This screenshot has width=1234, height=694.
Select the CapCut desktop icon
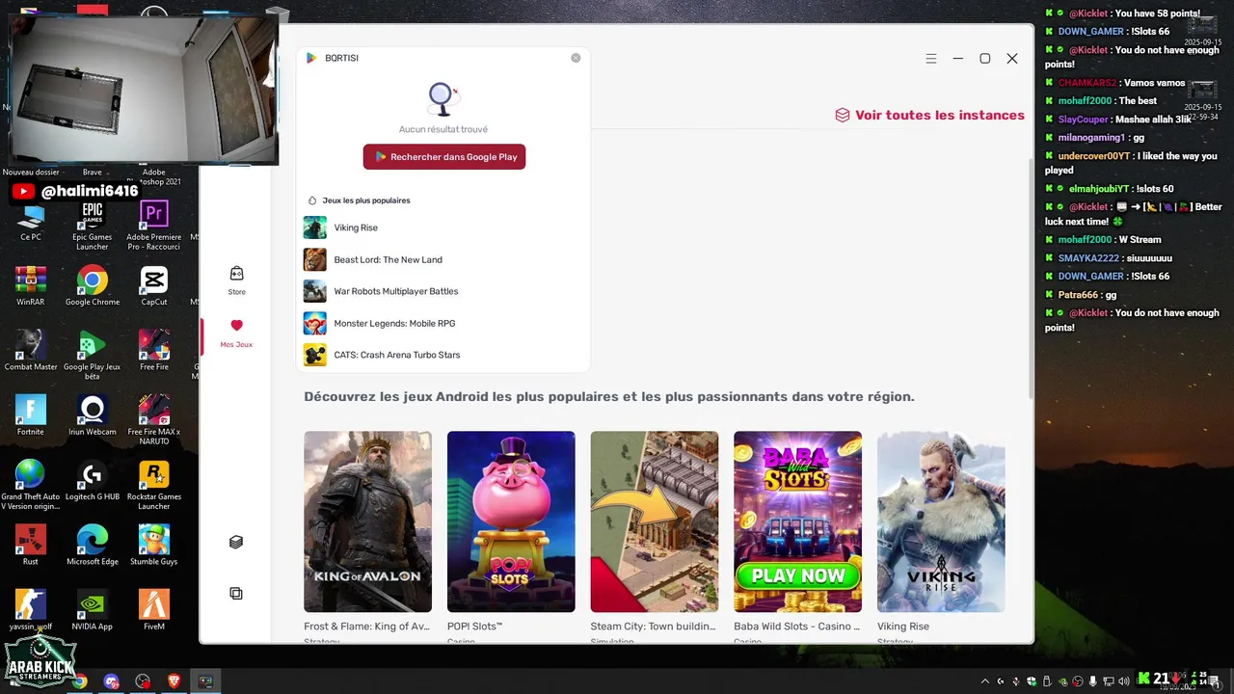click(154, 286)
